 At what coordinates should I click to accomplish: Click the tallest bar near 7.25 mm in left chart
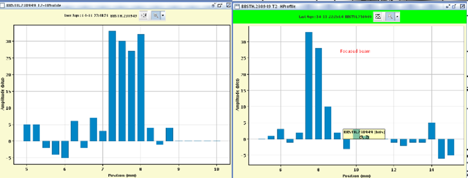coord(112,86)
